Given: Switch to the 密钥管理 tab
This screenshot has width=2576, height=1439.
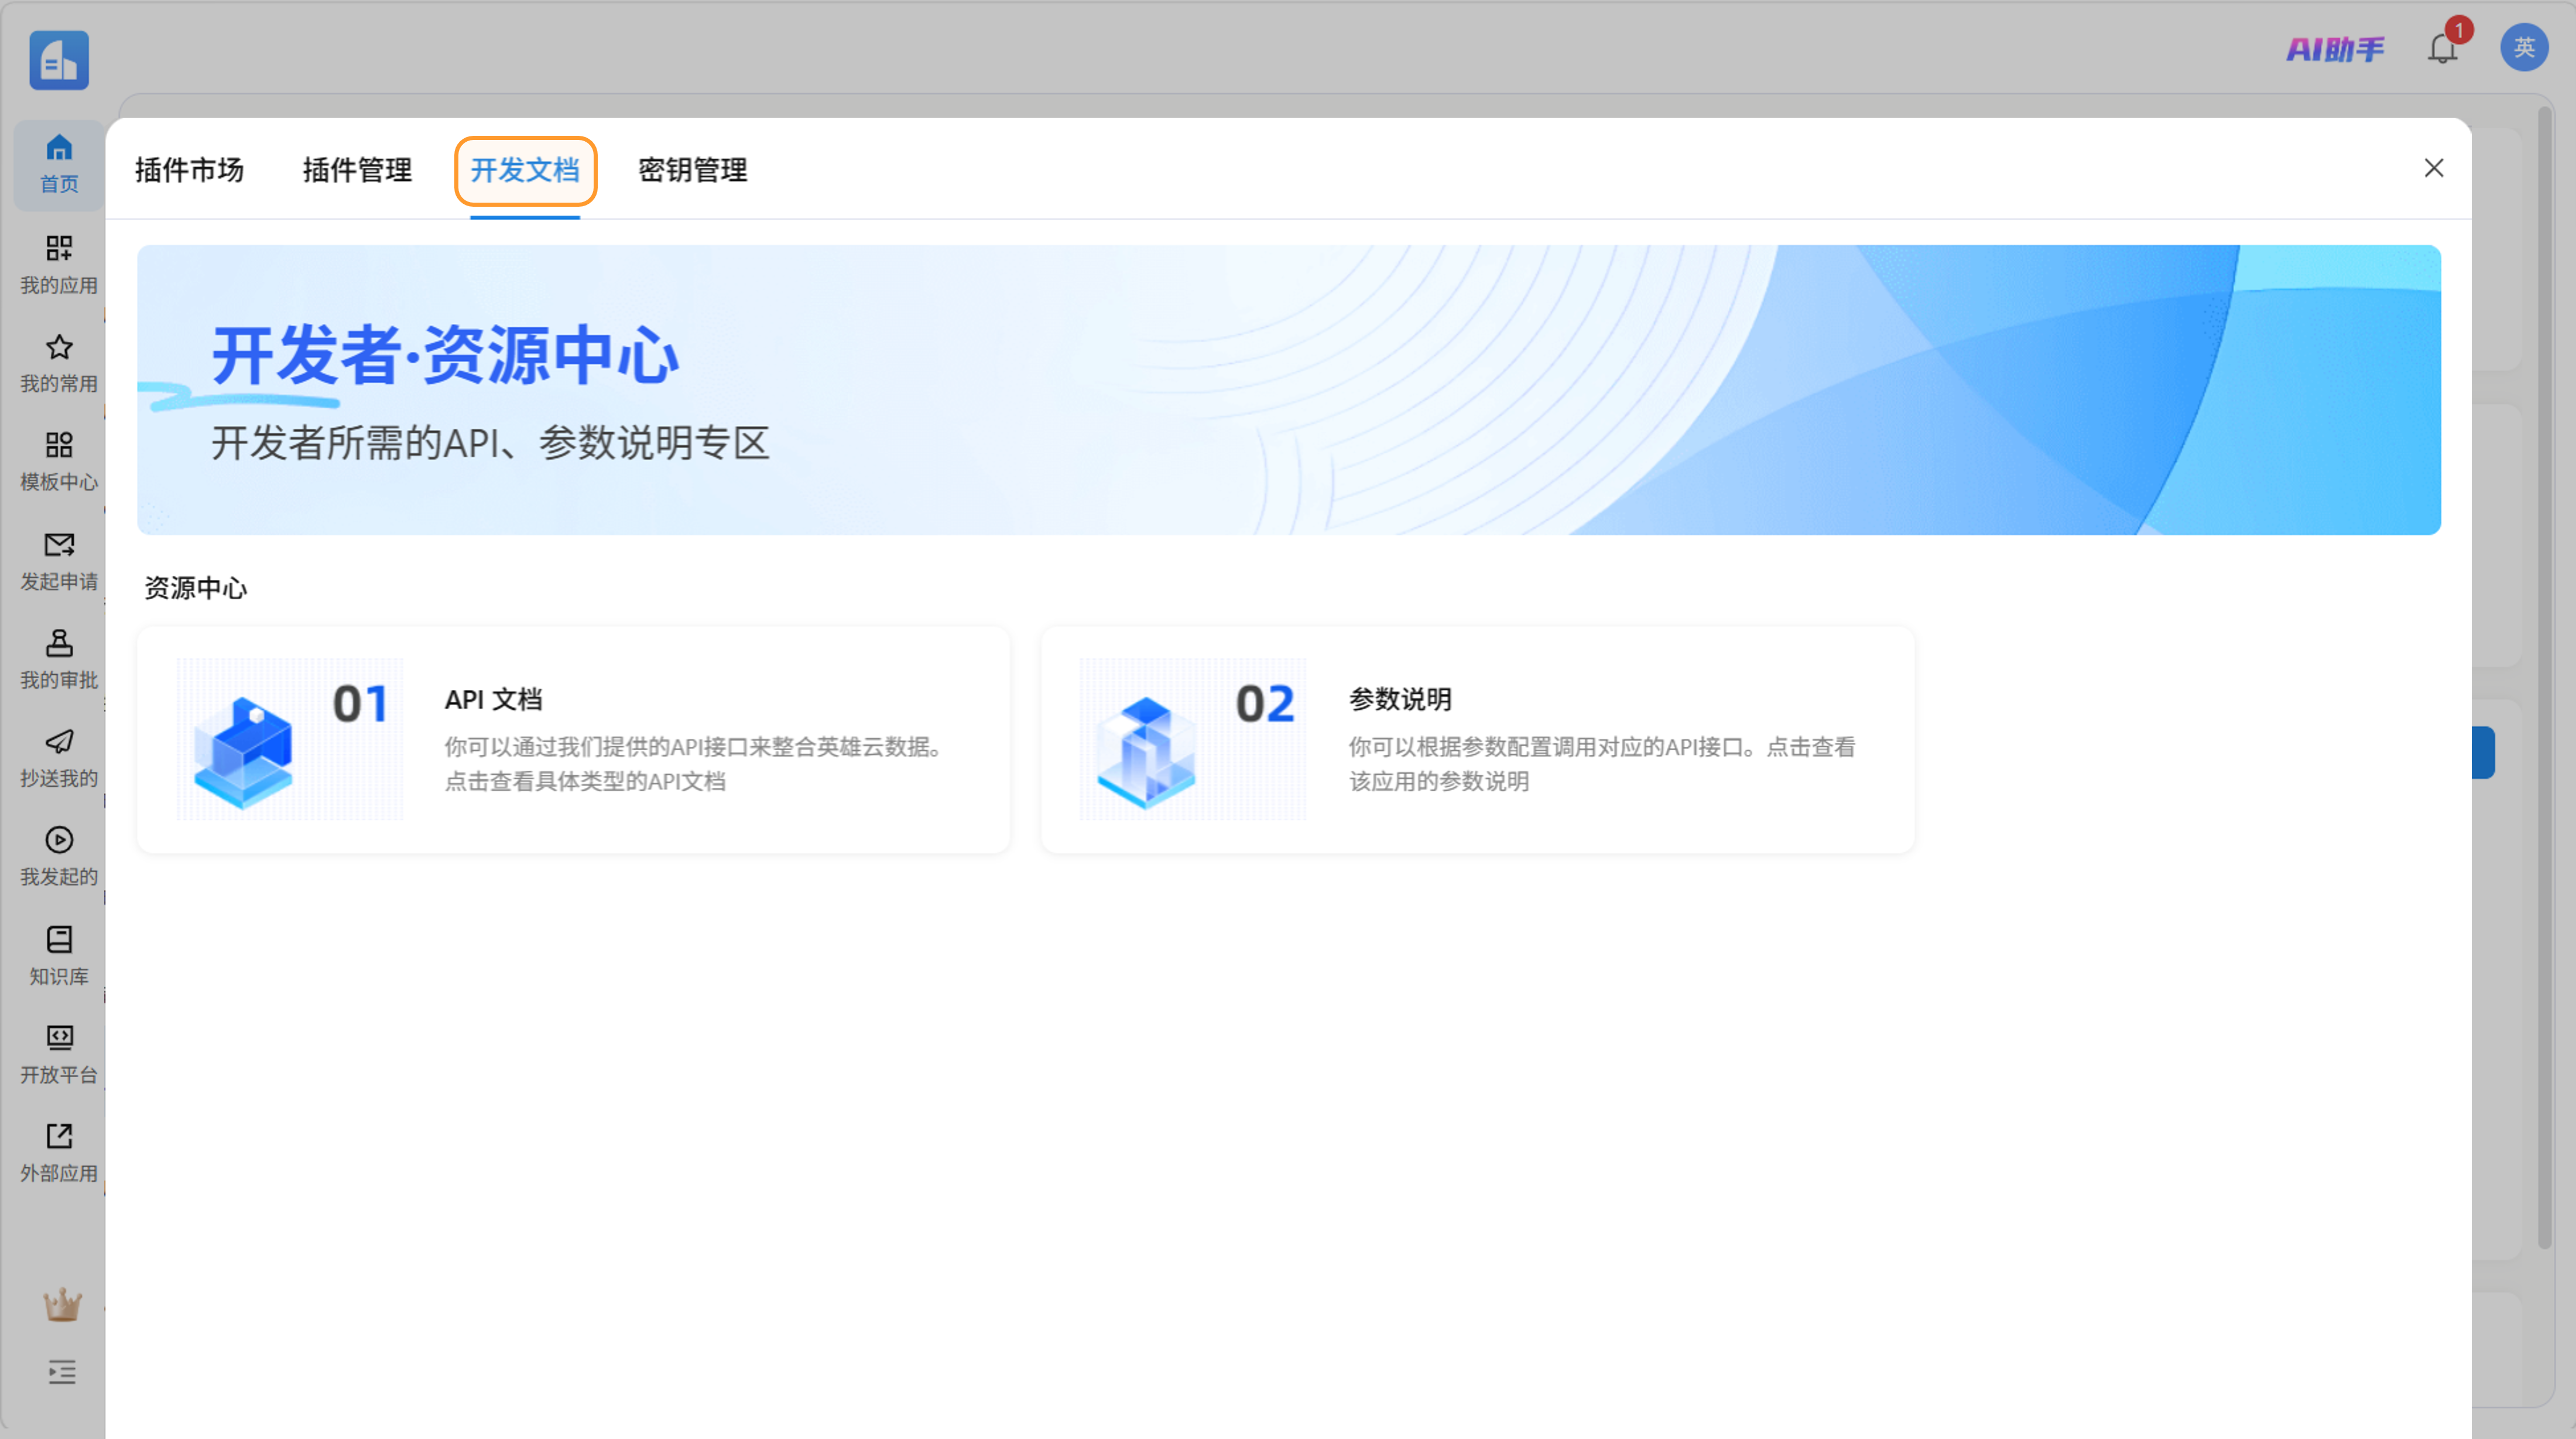Looking at the screenshot, I should [692, 170].
